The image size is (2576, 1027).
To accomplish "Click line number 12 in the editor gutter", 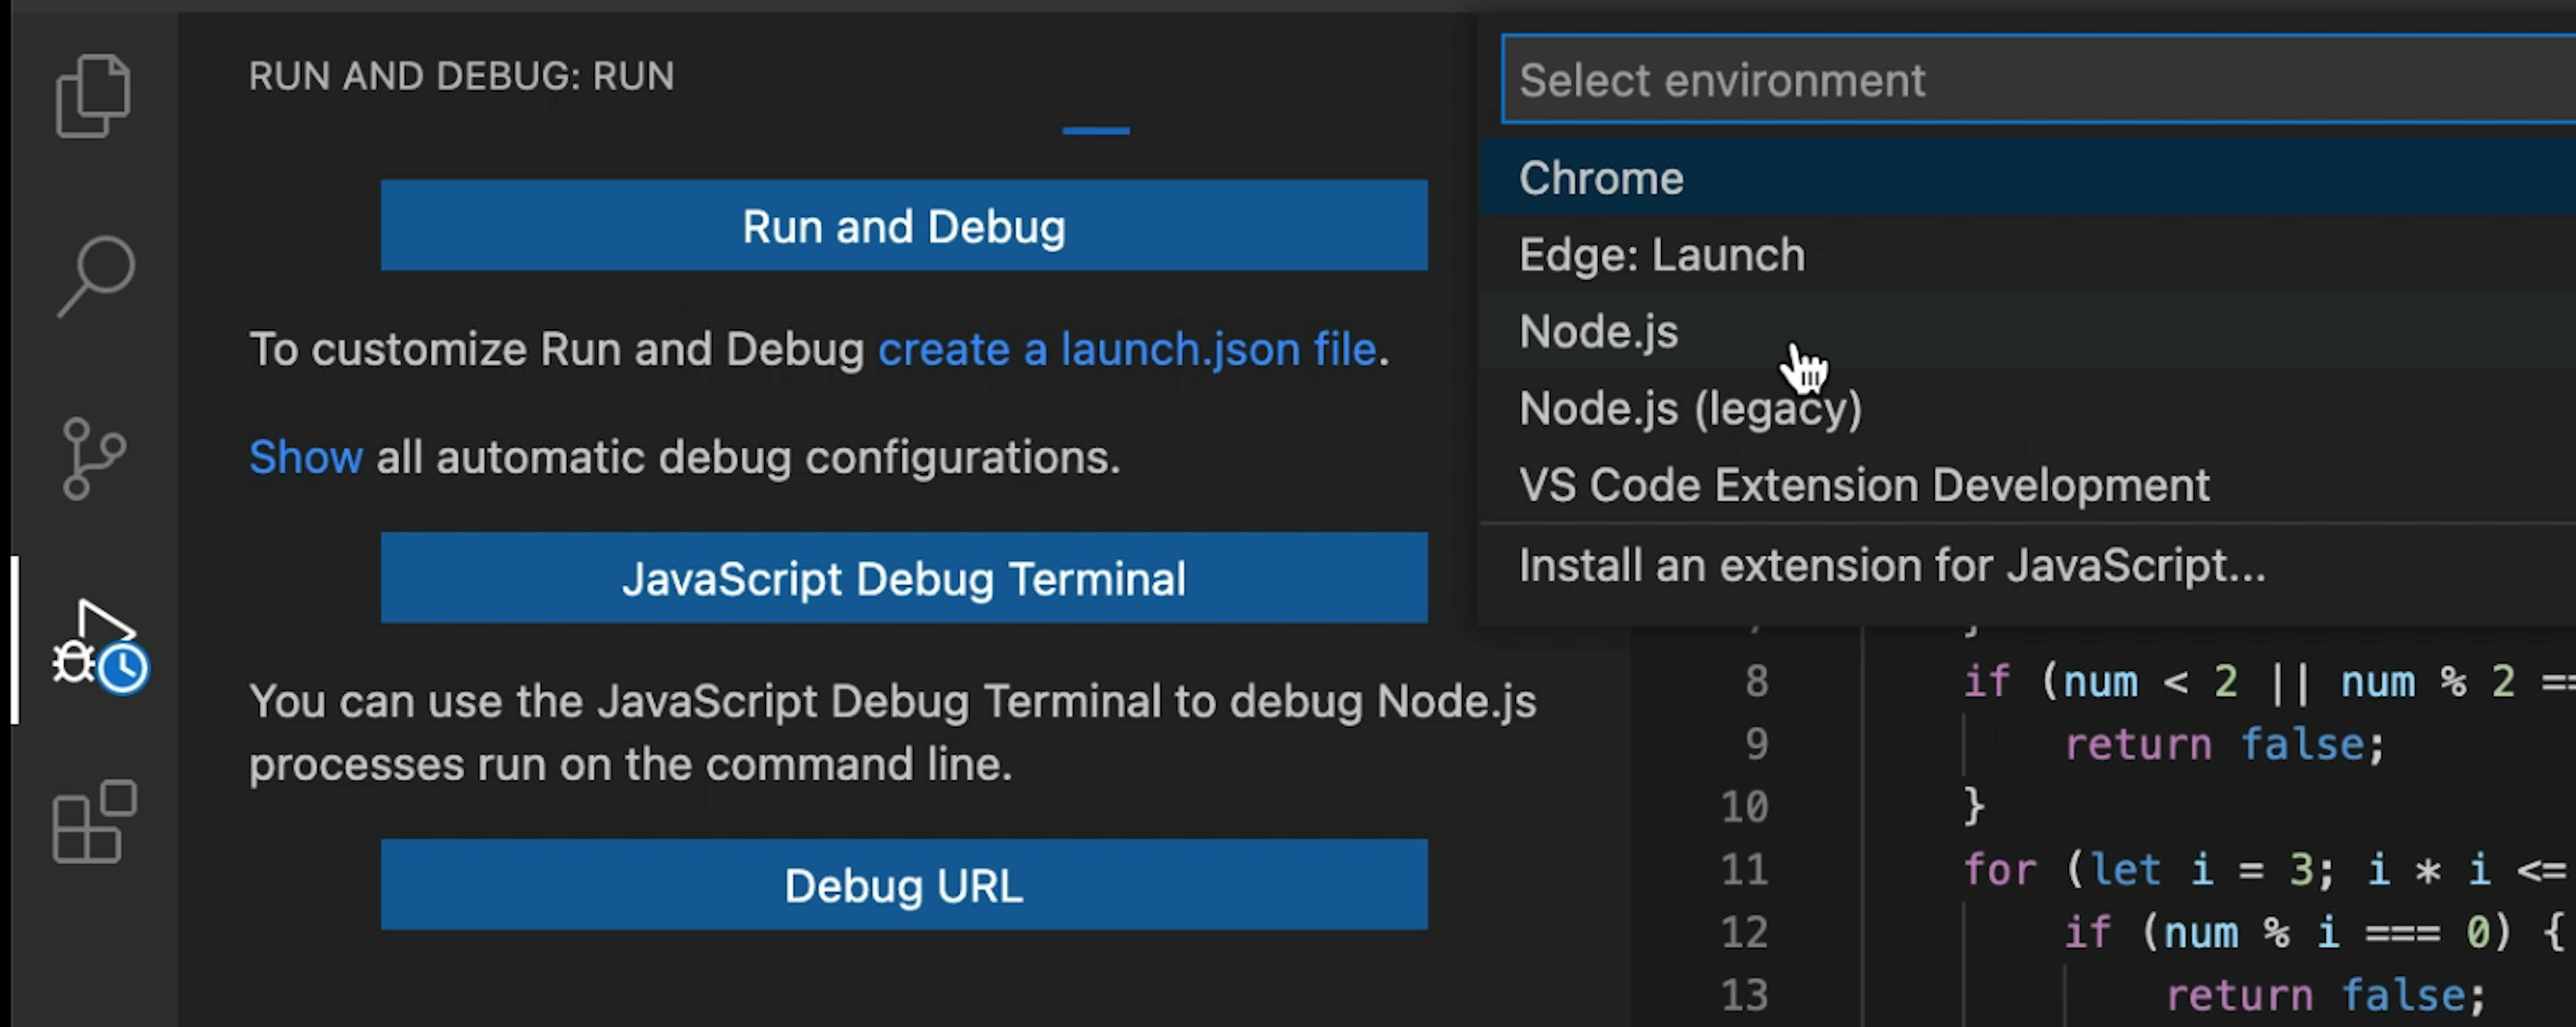I will pos(1745,933).
